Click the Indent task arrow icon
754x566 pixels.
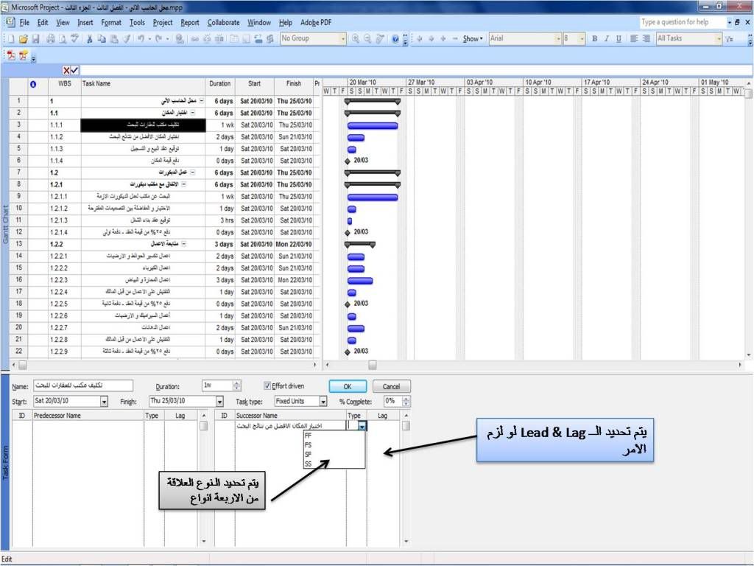pos(431,39)
